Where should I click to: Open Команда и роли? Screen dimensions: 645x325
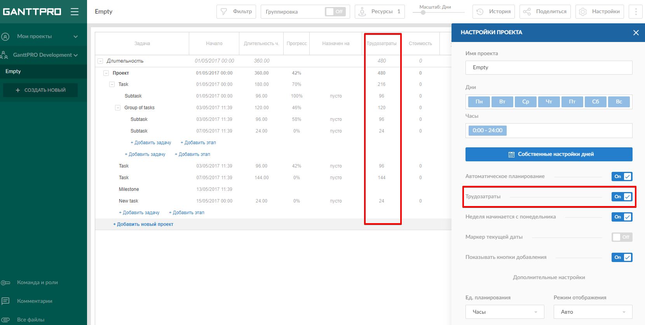[37, 283]
